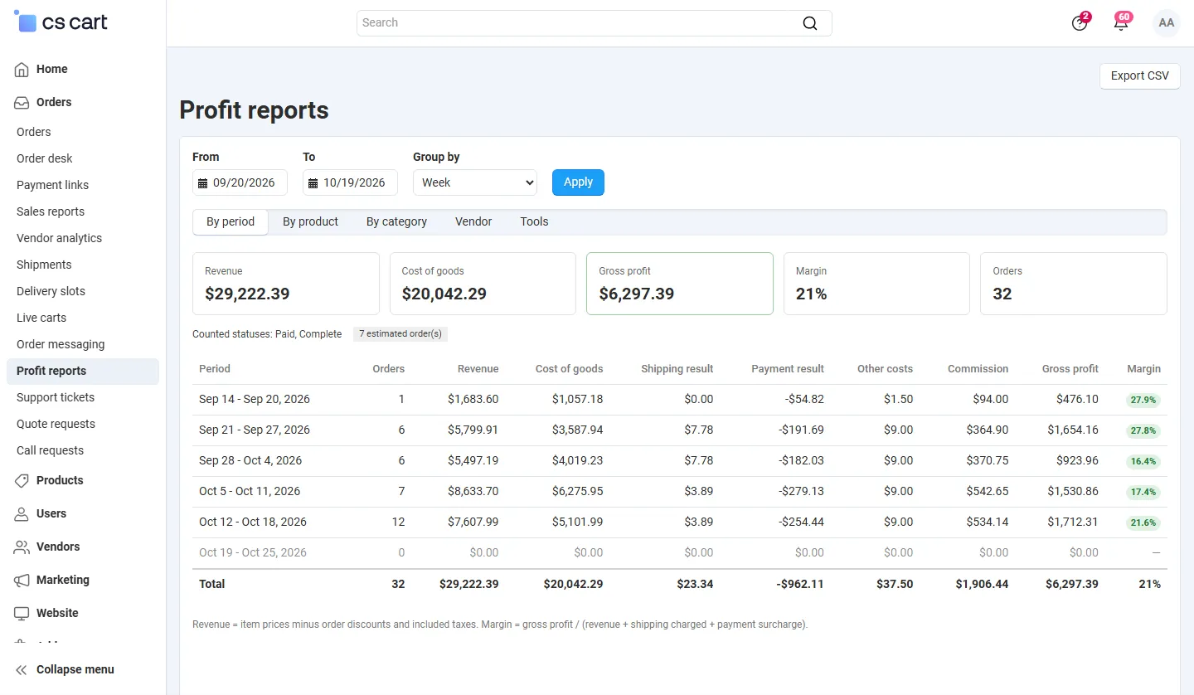
Task: Click the 7 estimated order(s) badge
Action: [x=400, y=334]
